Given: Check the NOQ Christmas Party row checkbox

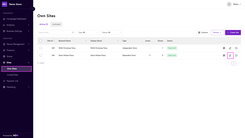Looking at the screenshot, I should coord(41,48).
